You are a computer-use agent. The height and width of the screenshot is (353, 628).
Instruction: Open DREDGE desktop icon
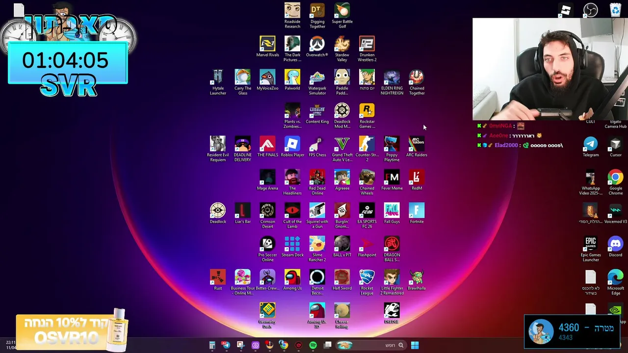pos(392,313)
